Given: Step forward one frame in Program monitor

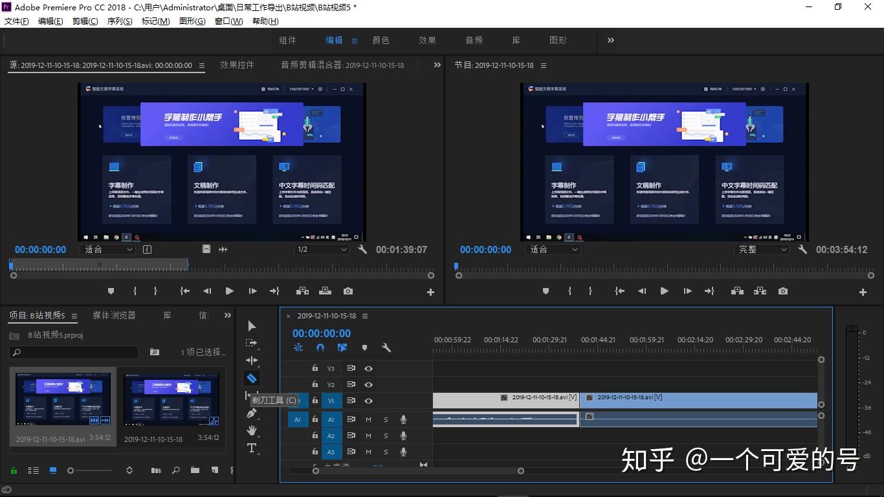Looking at the screenshot, I should point(687,291).
